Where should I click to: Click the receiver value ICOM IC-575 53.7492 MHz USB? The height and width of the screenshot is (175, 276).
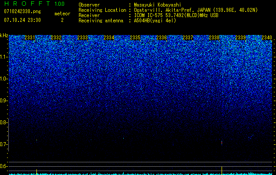176,15
